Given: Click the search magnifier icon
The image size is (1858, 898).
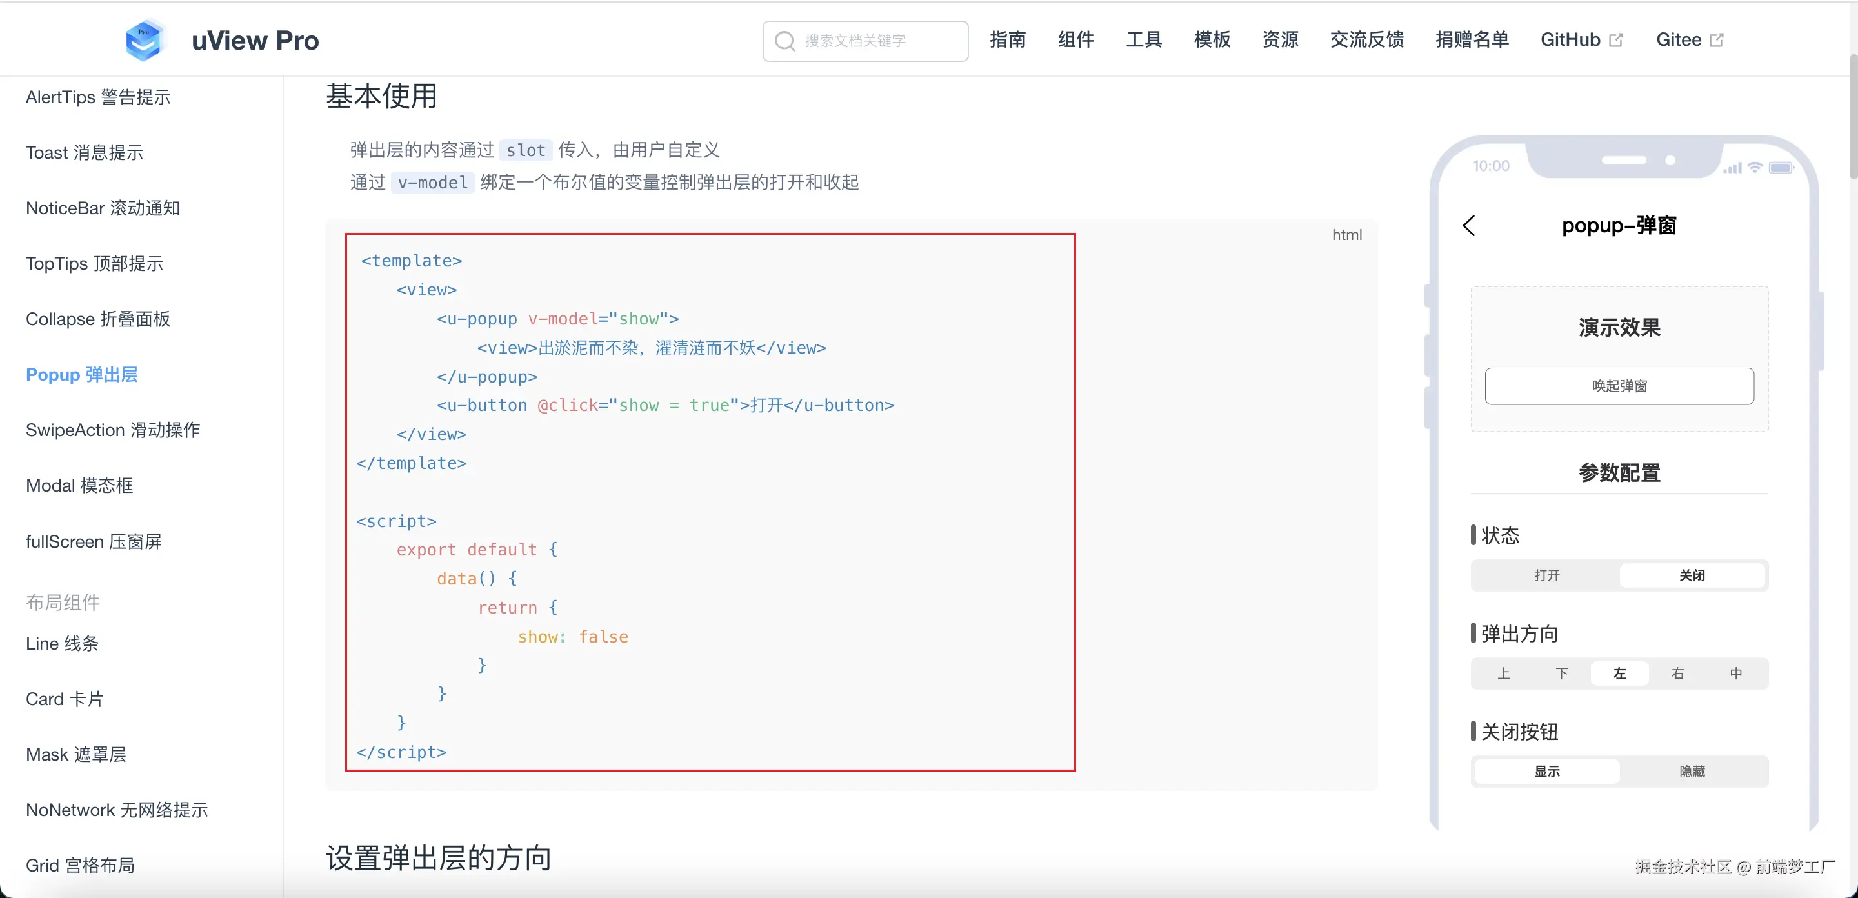Looking at the screenshot, I should coord(784,41).
